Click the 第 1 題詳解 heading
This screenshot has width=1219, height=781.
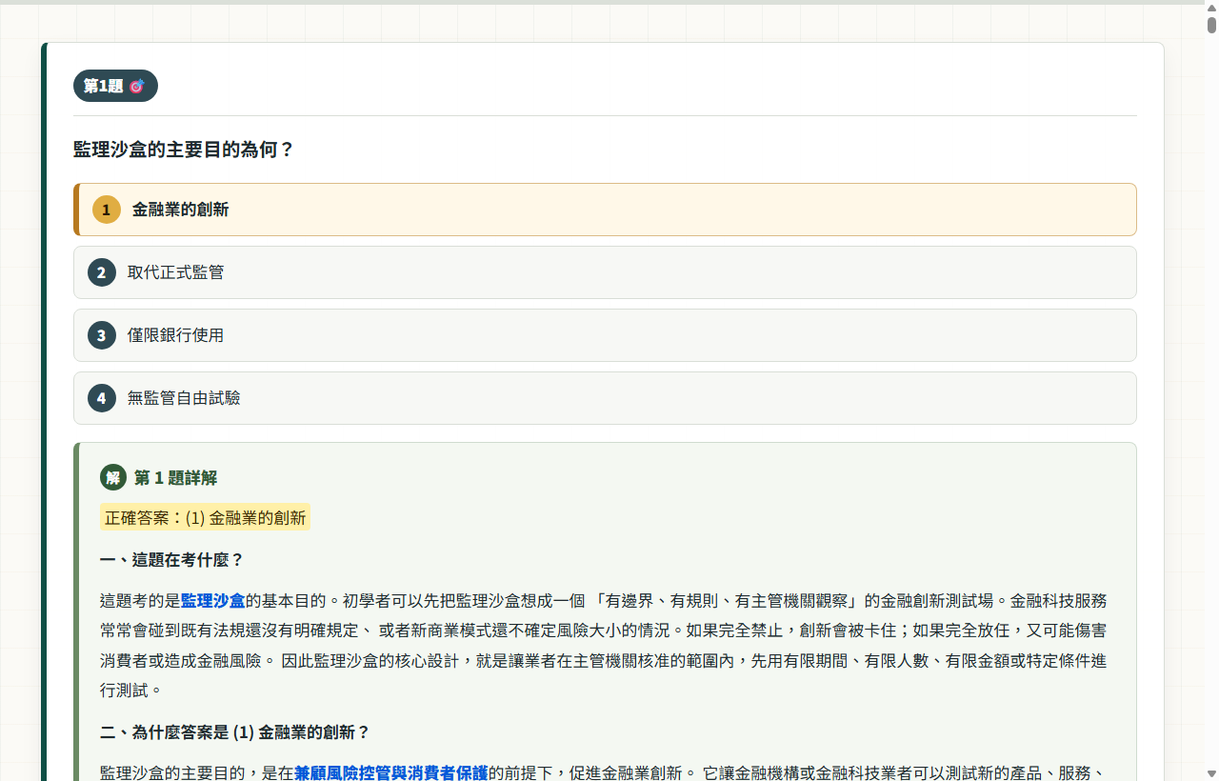tap(176, 477)
